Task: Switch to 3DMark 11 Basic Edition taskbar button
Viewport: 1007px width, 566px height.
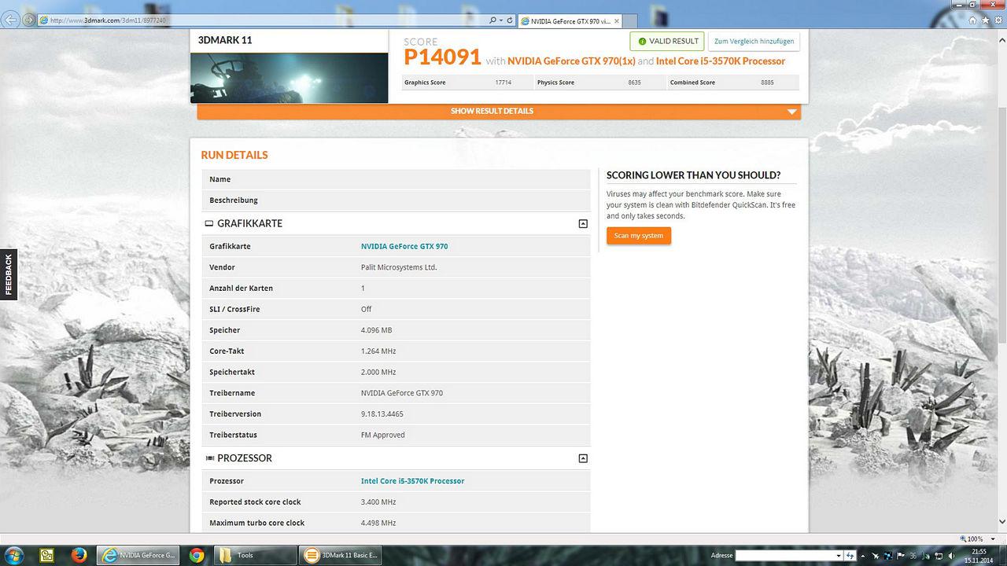Action: pyautogui.click(x=342, y=555)
